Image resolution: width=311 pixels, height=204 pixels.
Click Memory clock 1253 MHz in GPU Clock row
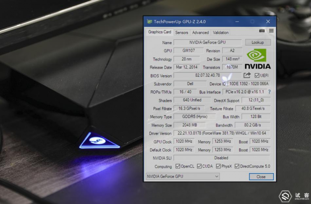point(222,141)
